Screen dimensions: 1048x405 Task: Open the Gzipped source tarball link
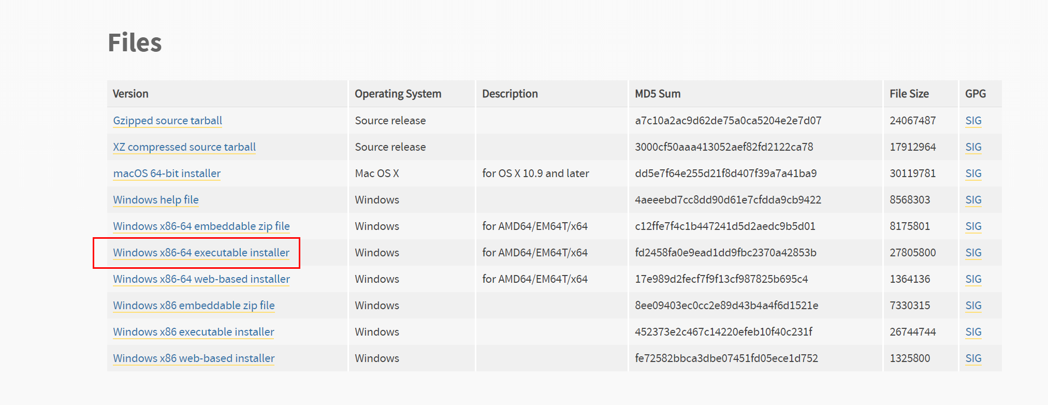click(167, 121)
